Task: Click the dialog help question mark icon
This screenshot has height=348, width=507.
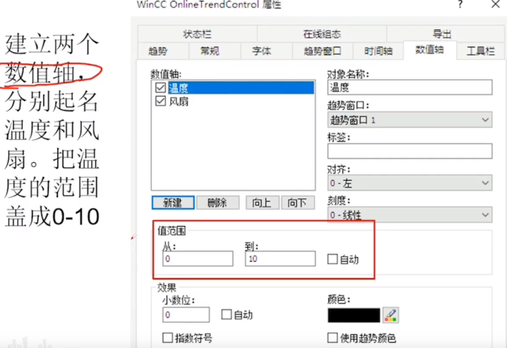Action: 460,4
